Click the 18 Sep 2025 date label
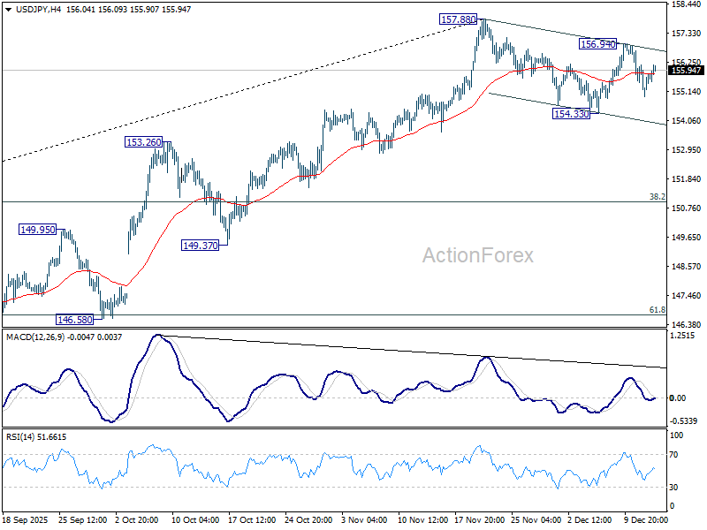Screen dimensions: 707x530 pyautogui.click(x=26, y=519)
